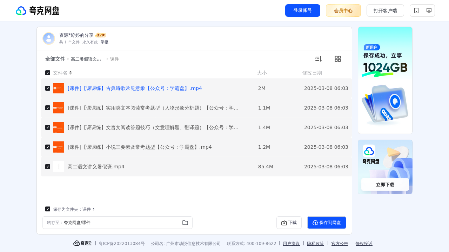The image size is (449, 252).
Task: Expand the 保存为文件夹 arrow
Action: pos(94,209)
